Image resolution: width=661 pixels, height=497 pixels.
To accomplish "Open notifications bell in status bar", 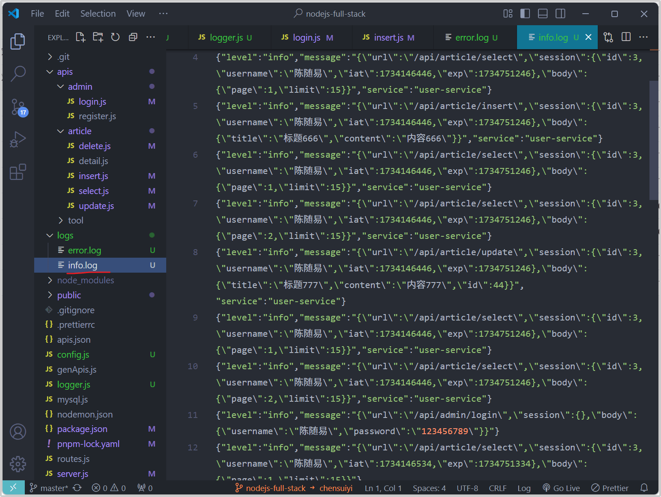I will [644, 488].
